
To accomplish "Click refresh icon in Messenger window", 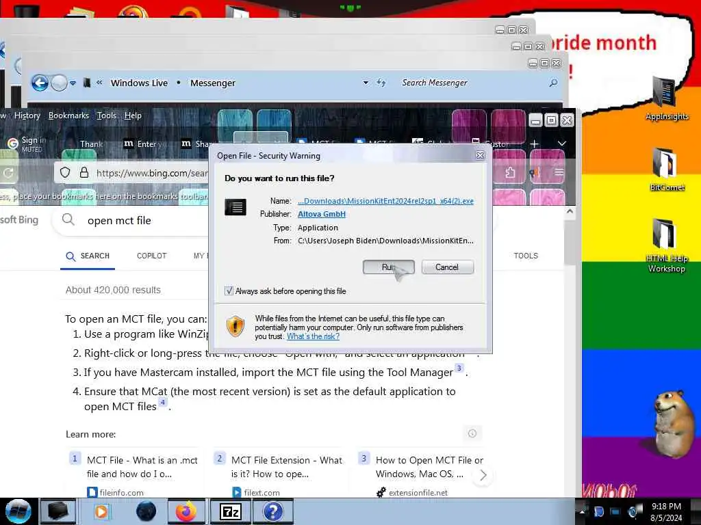I will point(381,83).
